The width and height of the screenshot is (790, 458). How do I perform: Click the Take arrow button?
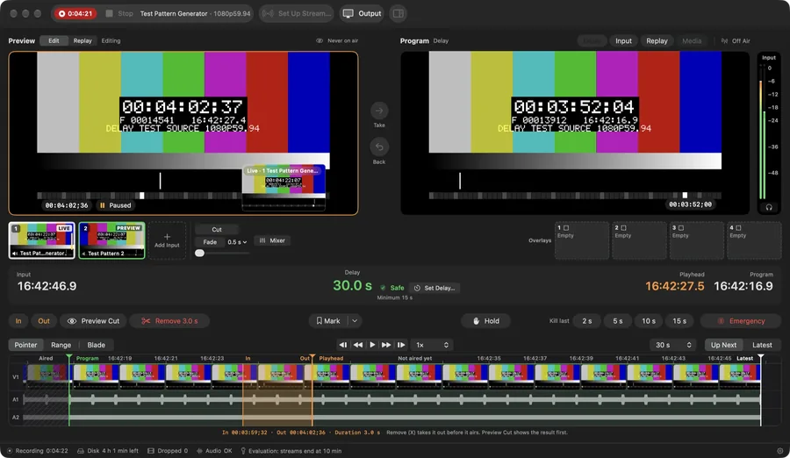click(379, 111)
